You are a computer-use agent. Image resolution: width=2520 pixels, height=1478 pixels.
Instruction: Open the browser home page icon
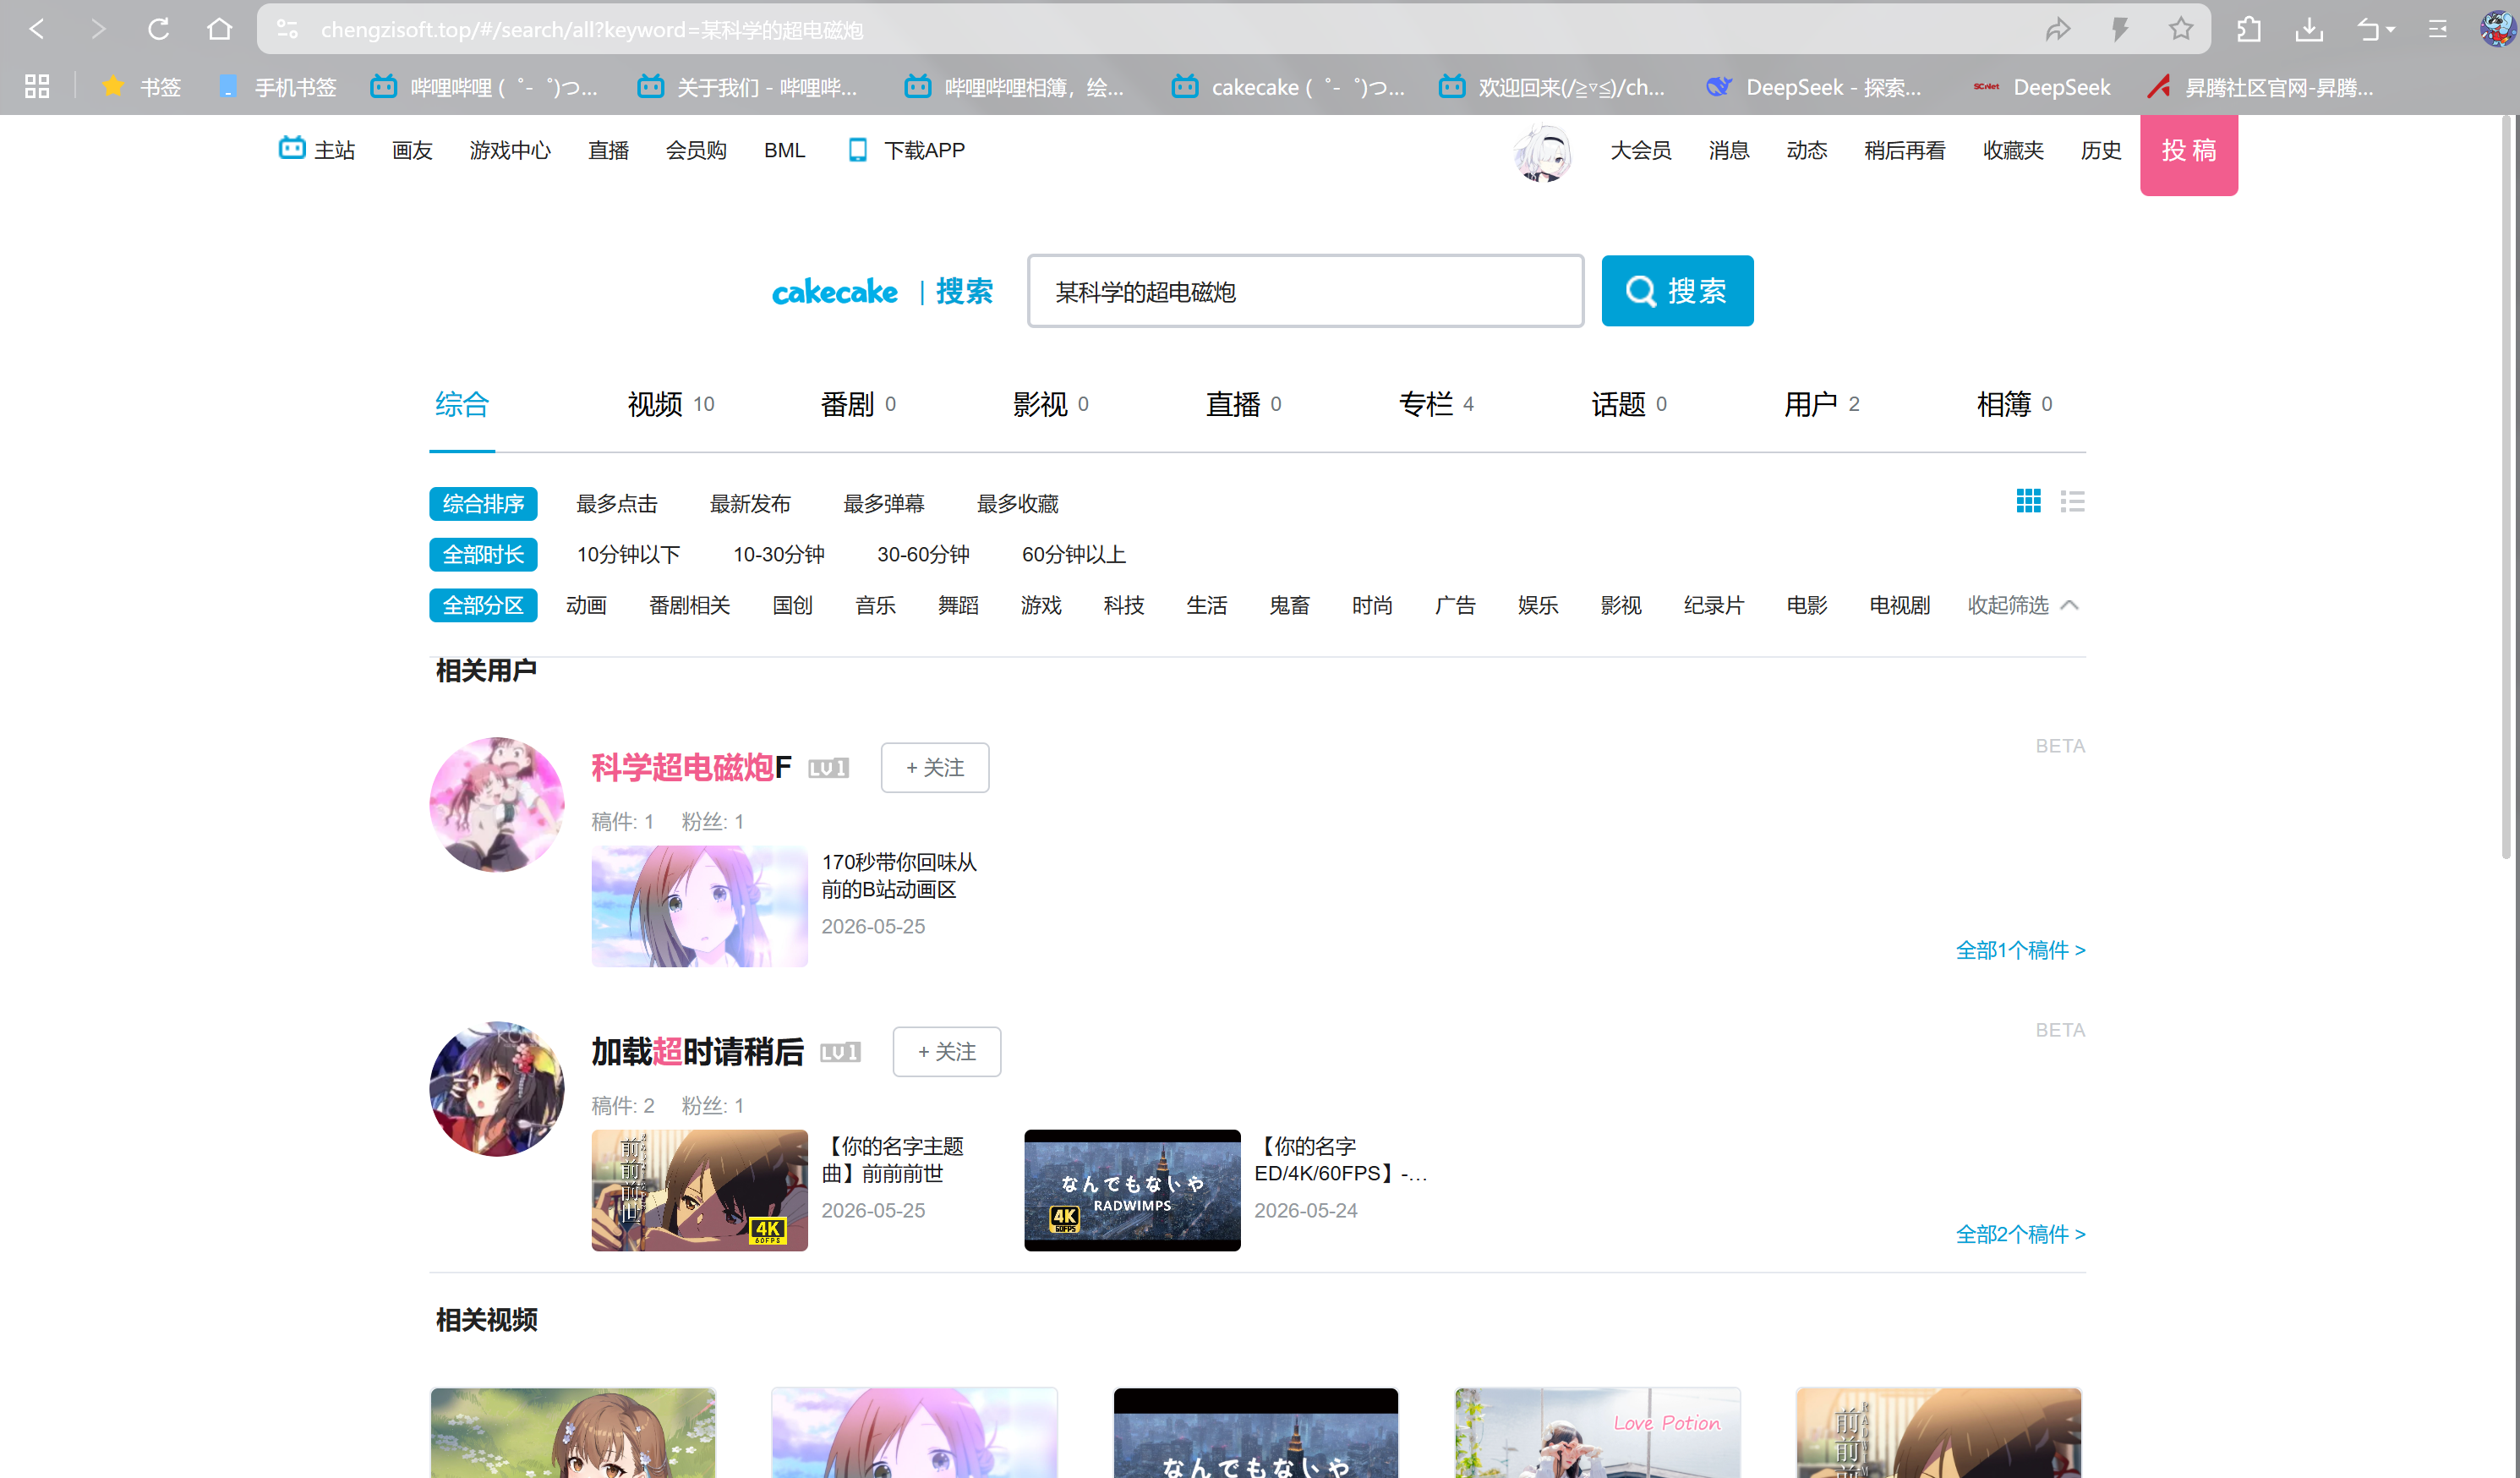click(x=219, y=29)
